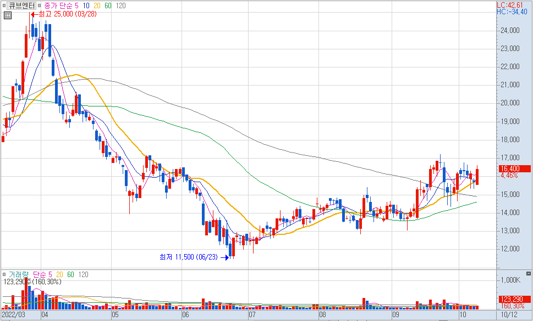Click the 07 month date axis label
This screenshot has width=533, height=321.
tap(252, 314)
